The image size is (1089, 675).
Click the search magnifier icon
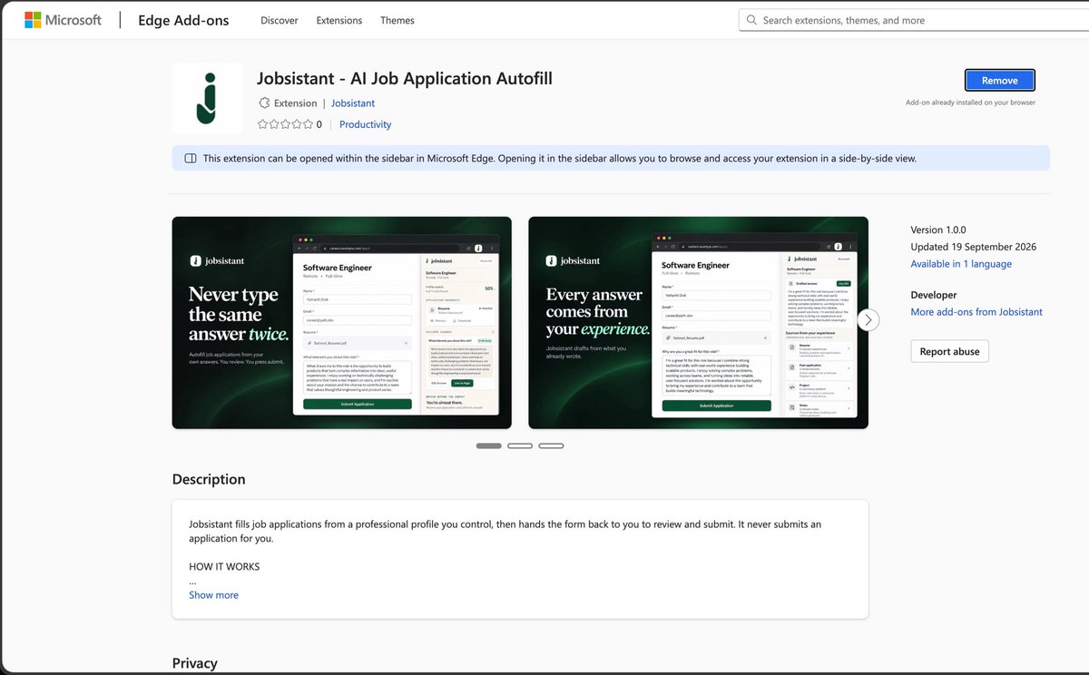pyautogui.click(x=752, y=20)
